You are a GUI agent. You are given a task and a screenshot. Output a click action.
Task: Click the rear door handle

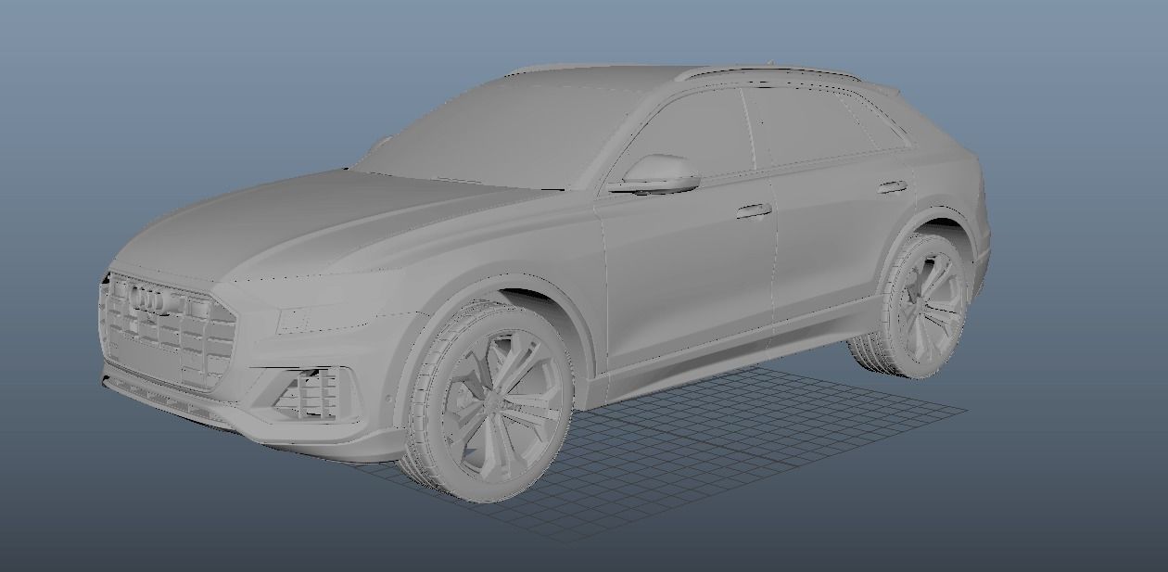coord(892,187)
